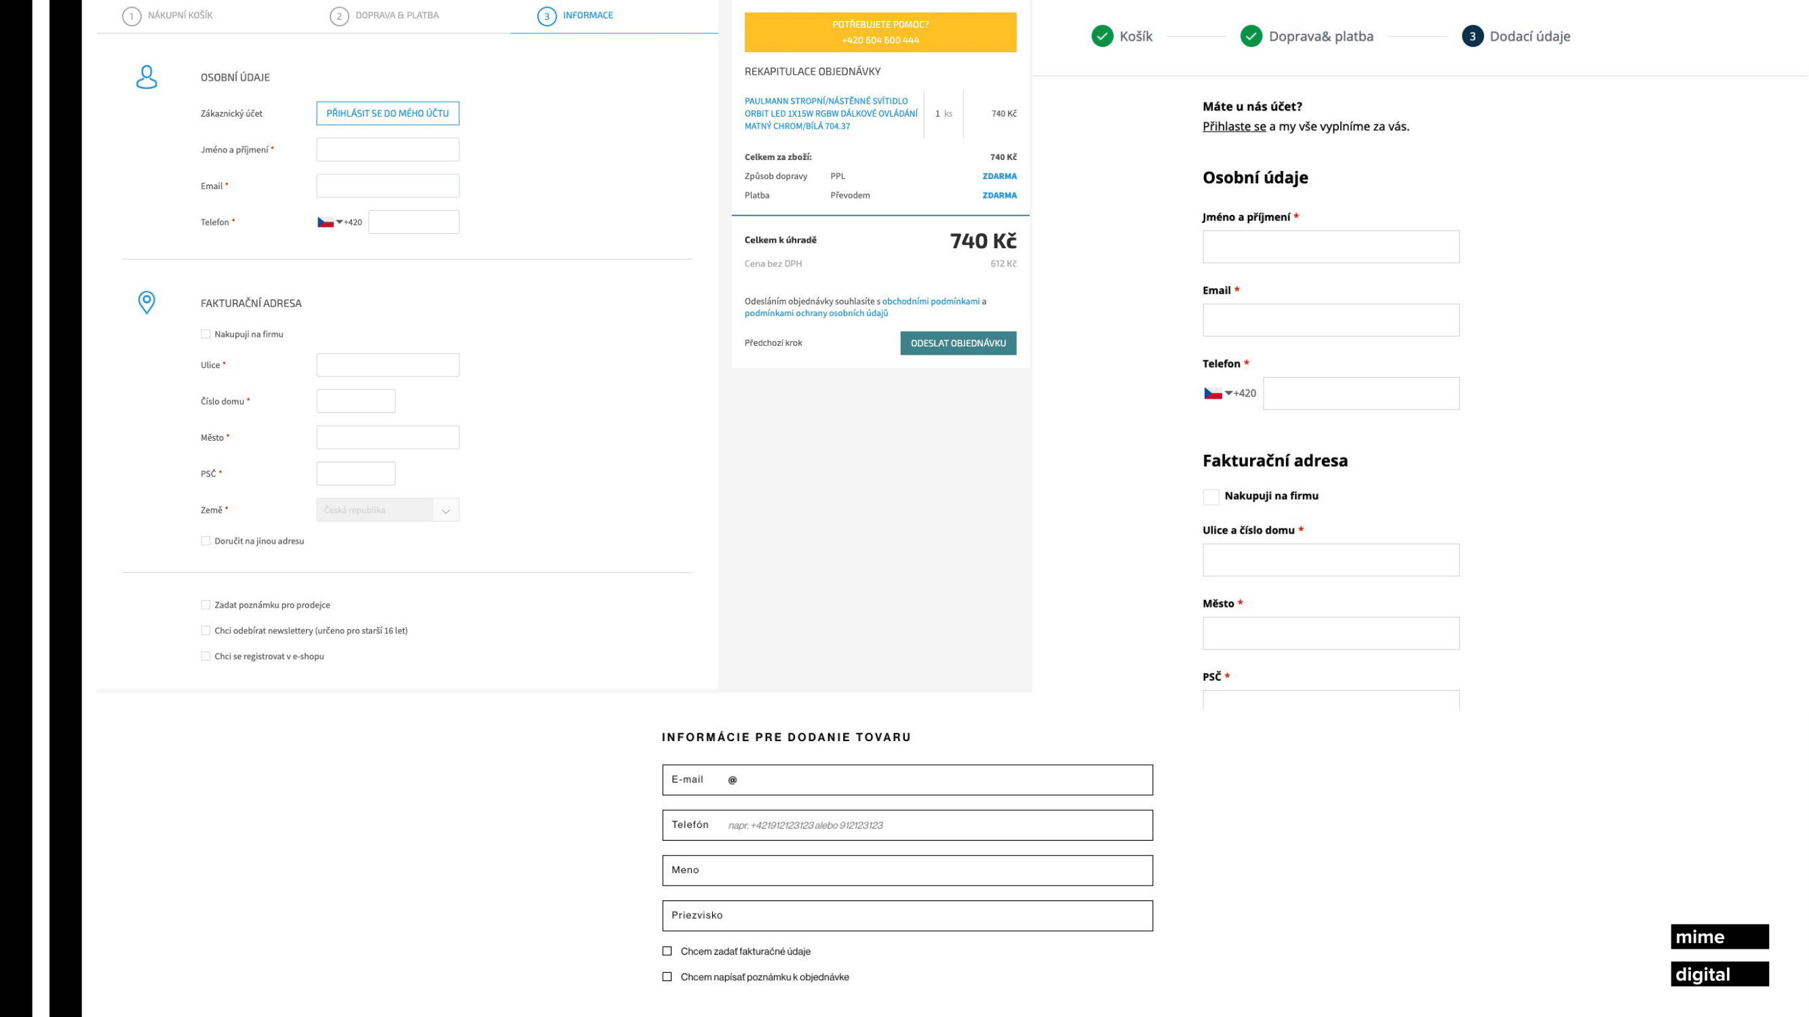1809x1017 pixels.
Task: Open the Paulmann svítidlo product link
Action: [831, 114]
